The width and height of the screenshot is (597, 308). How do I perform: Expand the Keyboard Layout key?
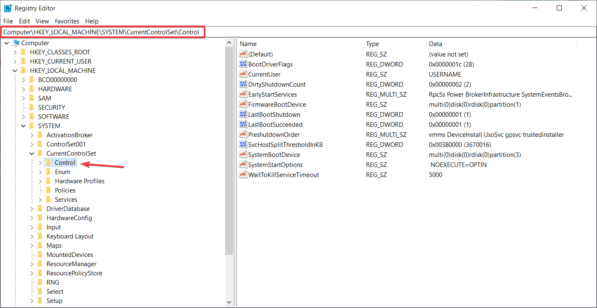pos(32,236)
